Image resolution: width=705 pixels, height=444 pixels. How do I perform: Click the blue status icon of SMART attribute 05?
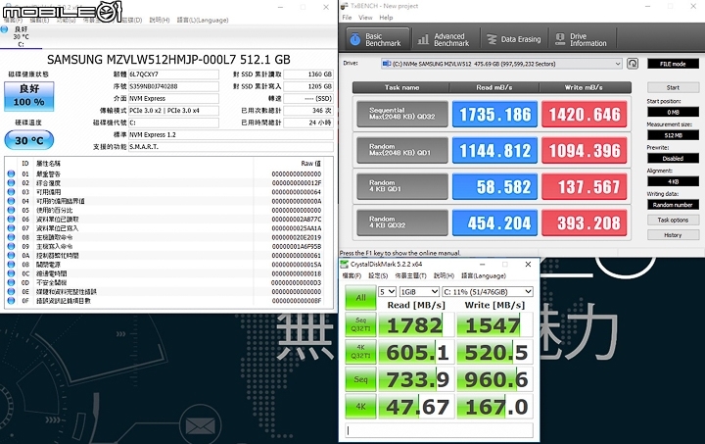pos(11,210)
